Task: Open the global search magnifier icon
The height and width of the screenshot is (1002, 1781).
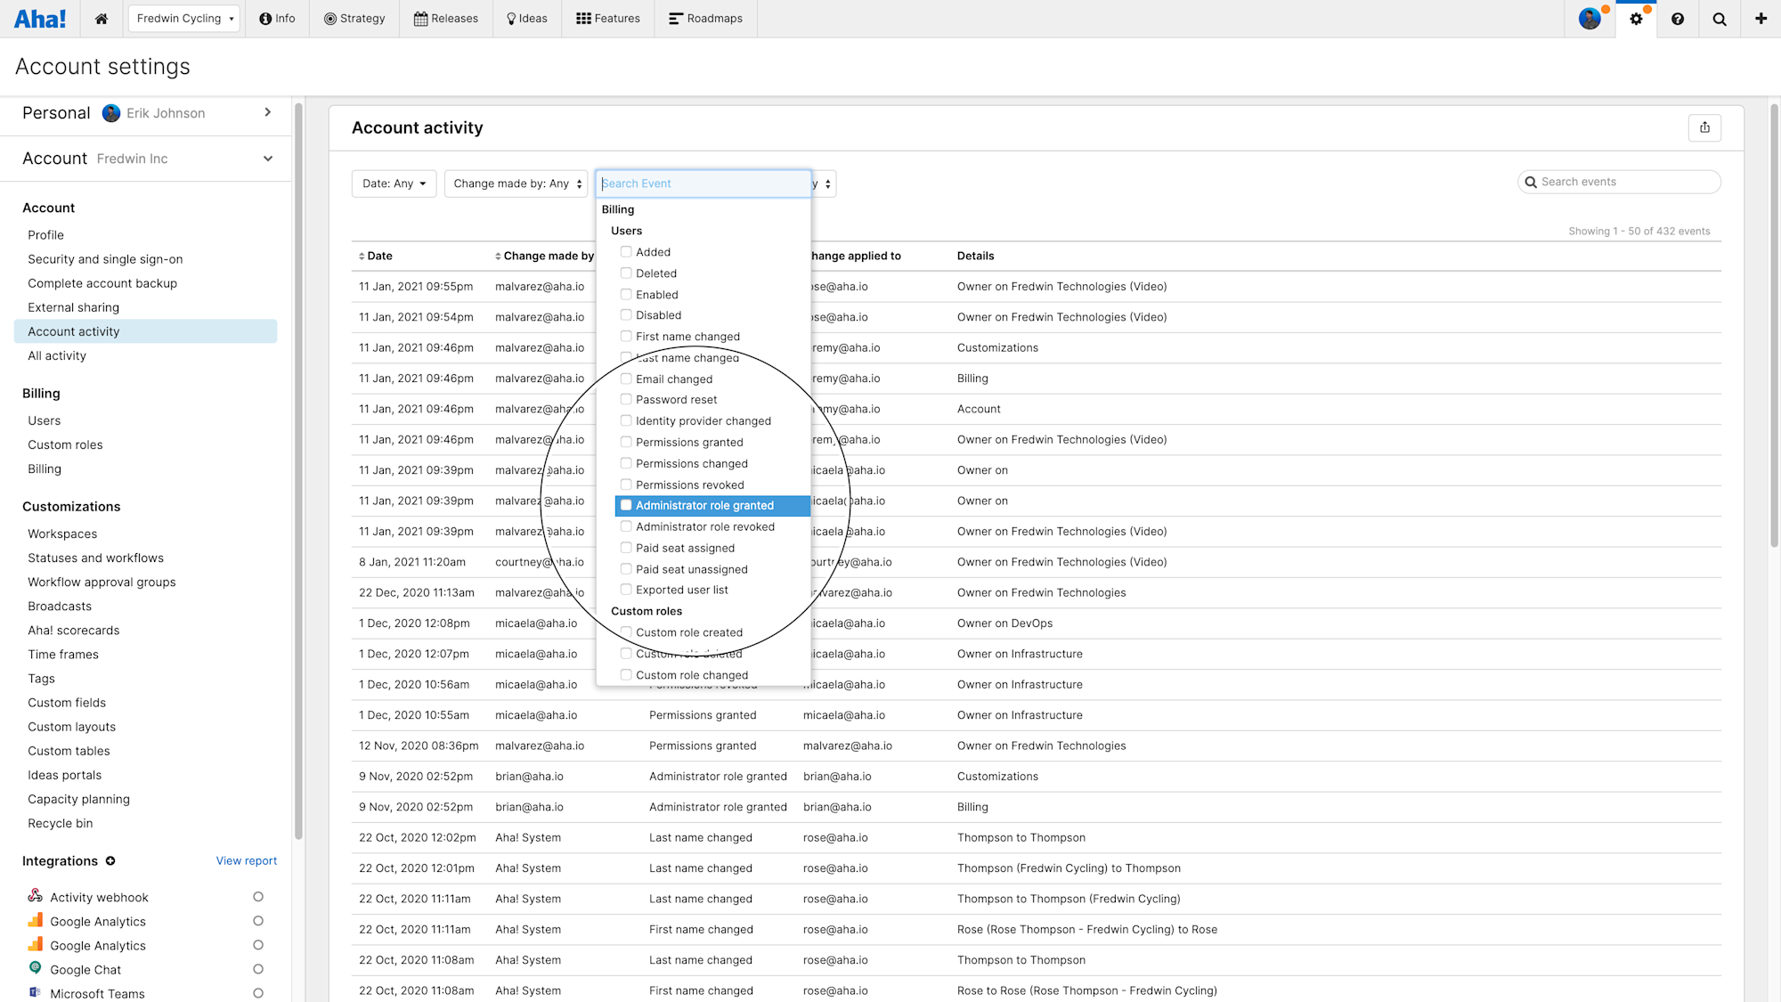Action: [1720, 19]
